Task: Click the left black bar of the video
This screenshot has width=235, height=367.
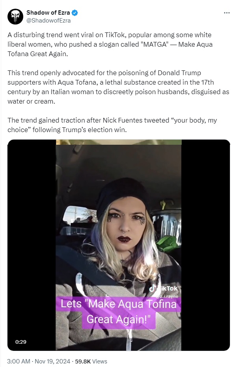Action: tap(32, 245)
